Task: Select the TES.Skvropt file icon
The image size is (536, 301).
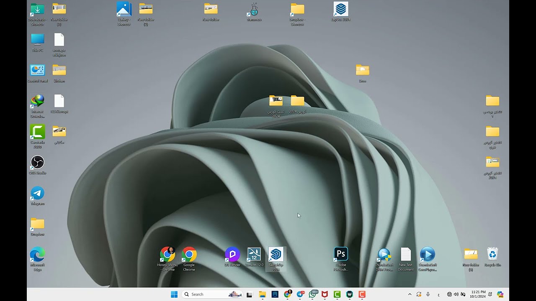Action: [59, 104]
